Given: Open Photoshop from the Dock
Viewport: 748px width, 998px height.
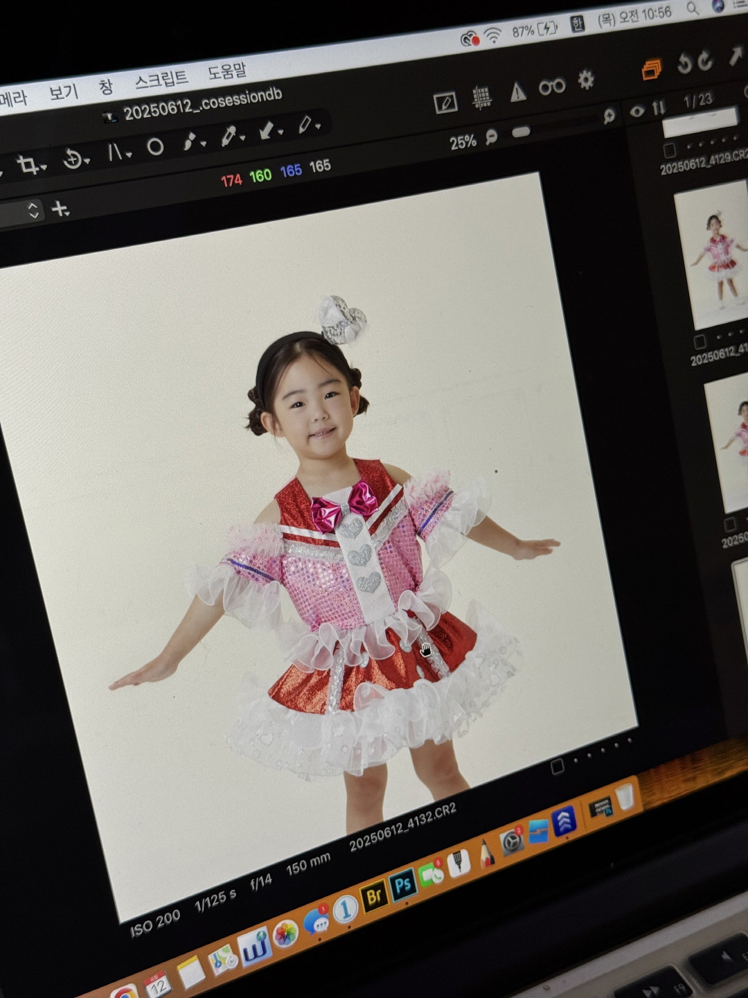Looking at the screenshot, I should coord(402,884).
